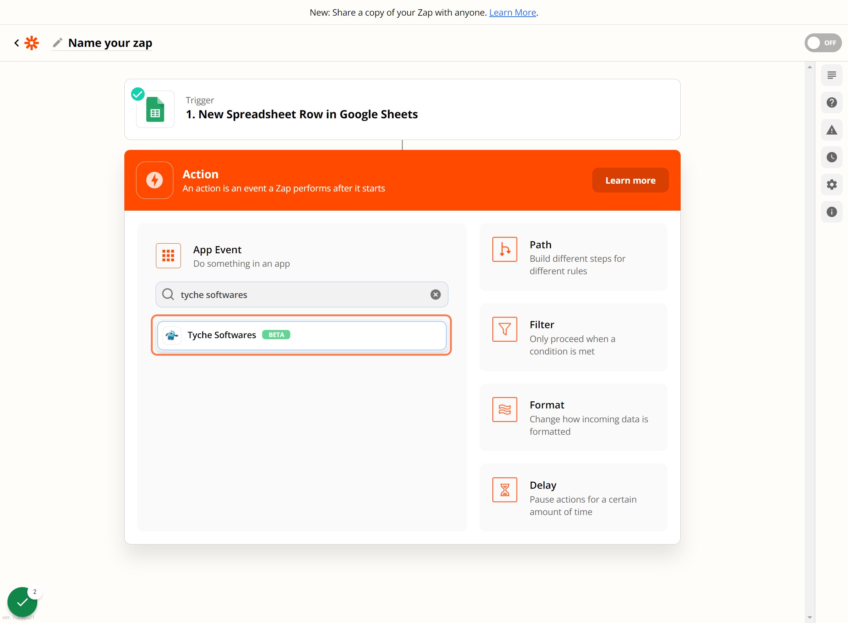The image size is (848, 623).
Task: Click the orange Zapier logo
Action: (32, 43)
